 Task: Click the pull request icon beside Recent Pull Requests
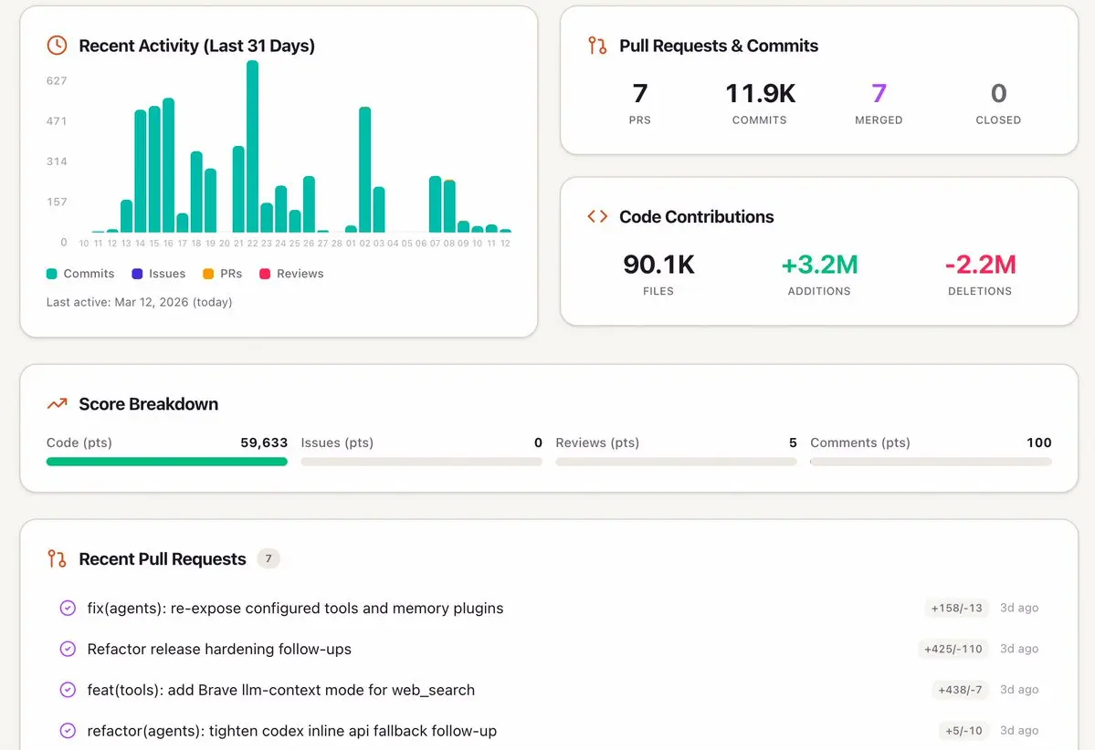[x=57, y=558]
